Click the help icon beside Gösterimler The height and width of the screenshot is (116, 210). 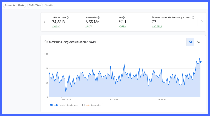click(98, 17)
